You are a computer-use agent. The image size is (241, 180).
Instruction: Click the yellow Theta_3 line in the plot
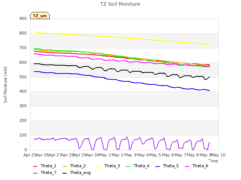(121, 37)
